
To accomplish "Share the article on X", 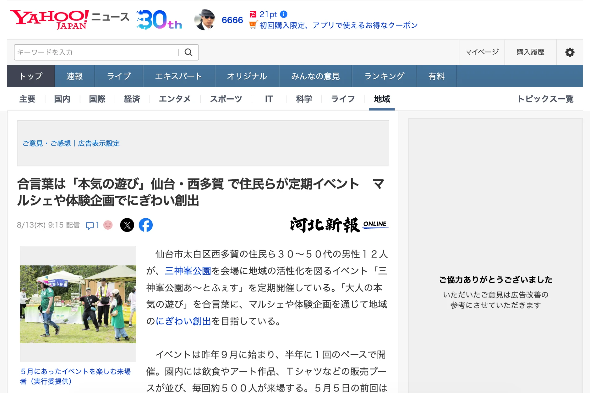I will [127, 225].
